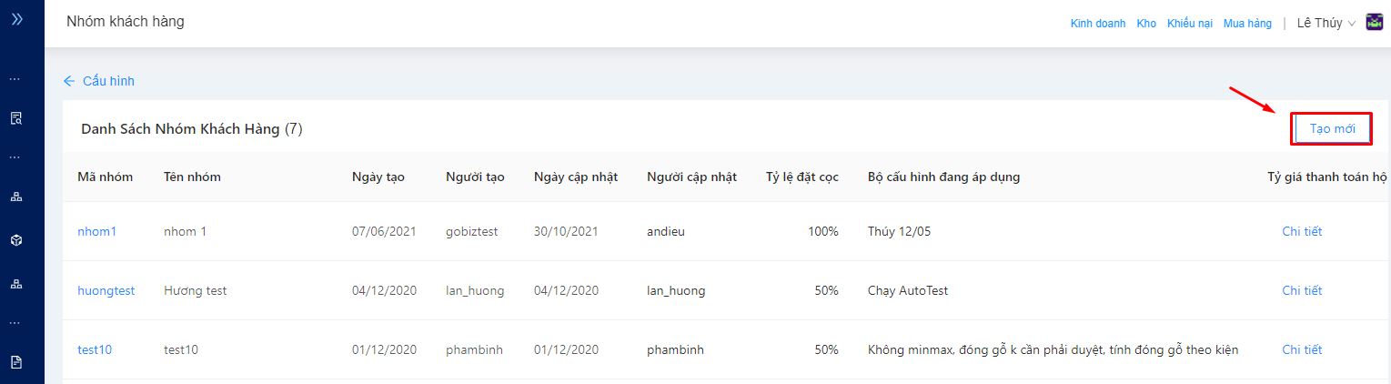Open the Khiếu nại menu link
The height and width of the screenshot is (384, 1391).
tap(1190, 24)
